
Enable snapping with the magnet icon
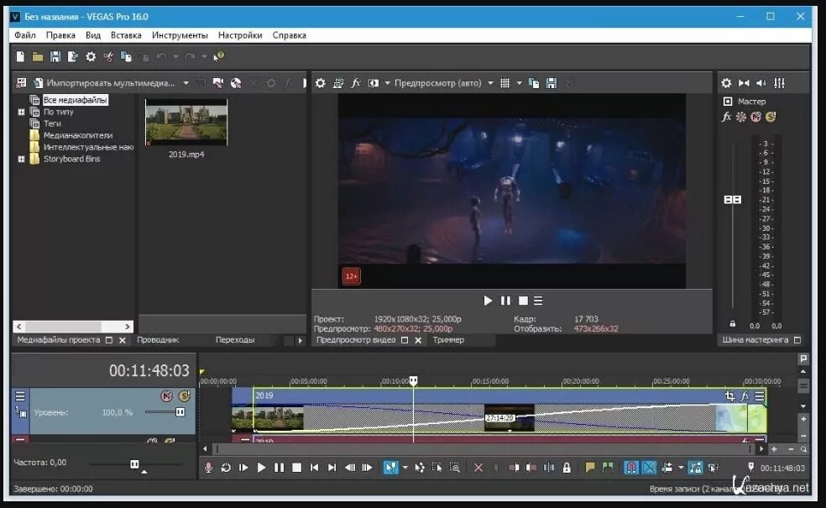tap(631, 468)
